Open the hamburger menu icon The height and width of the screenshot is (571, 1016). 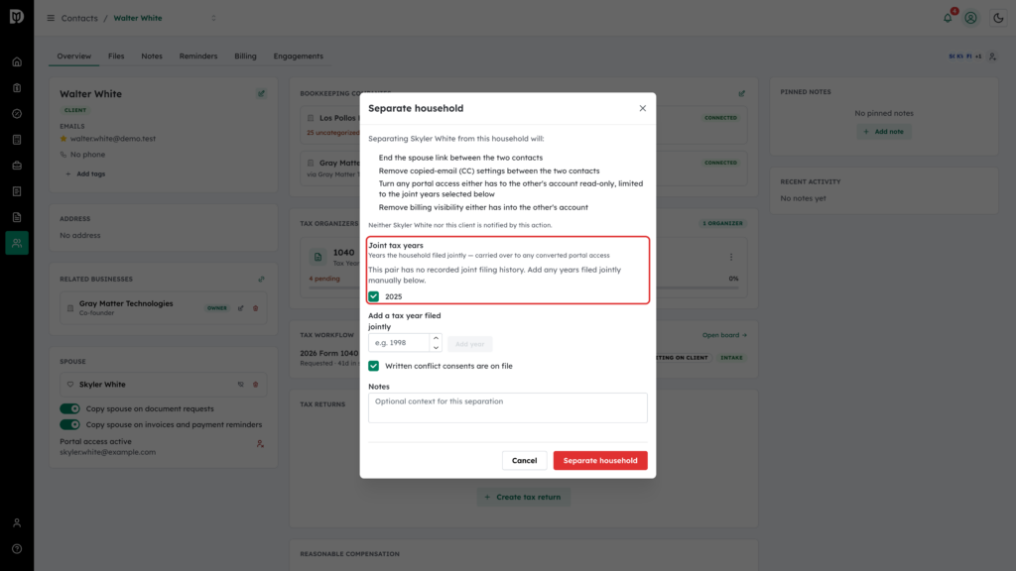point(51,18)
